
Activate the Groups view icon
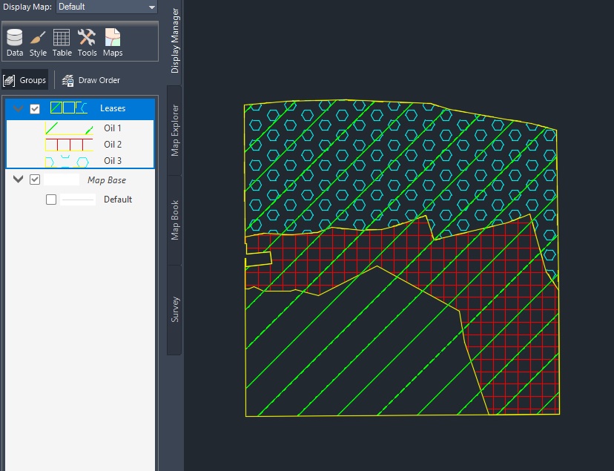click(25, 79)
